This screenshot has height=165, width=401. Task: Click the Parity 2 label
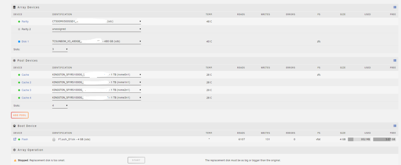point(26,29)
